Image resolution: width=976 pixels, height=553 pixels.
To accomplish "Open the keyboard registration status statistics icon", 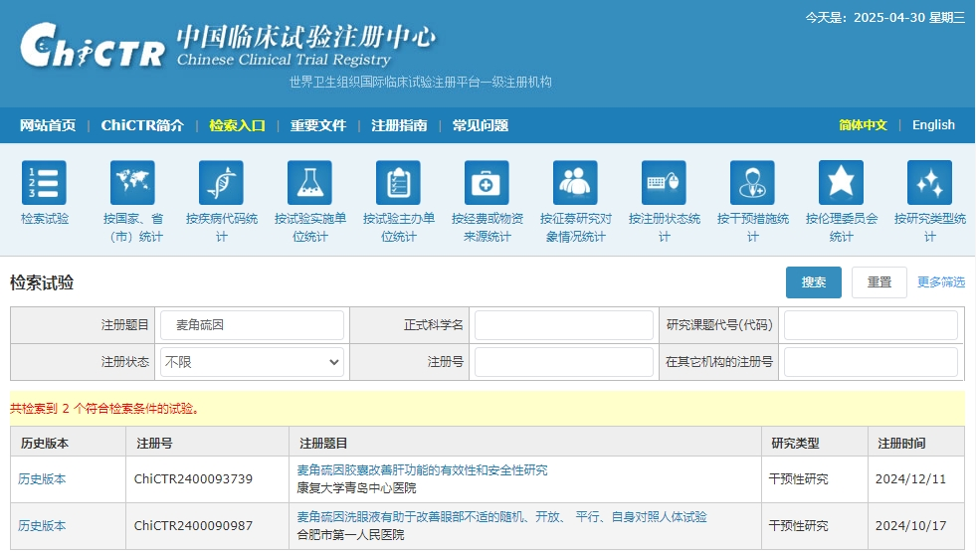I will coord(664,183).
